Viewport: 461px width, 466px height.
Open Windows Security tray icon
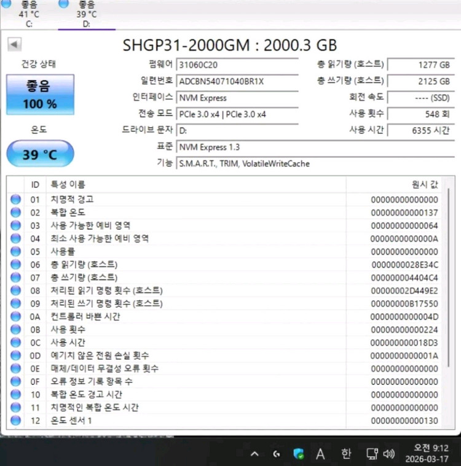point(299,454)
